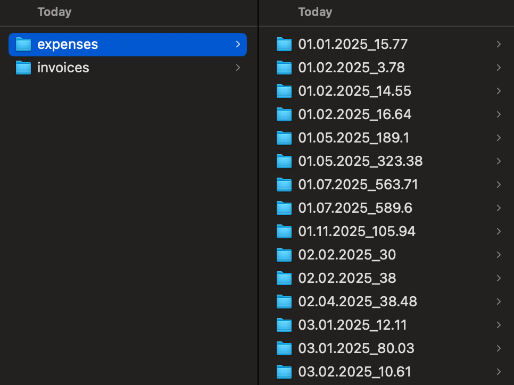The height and width of the screenshot is (385, 514).
Task: Select the folder named 01.02.2025_14.55
Action: click(355, 91)
